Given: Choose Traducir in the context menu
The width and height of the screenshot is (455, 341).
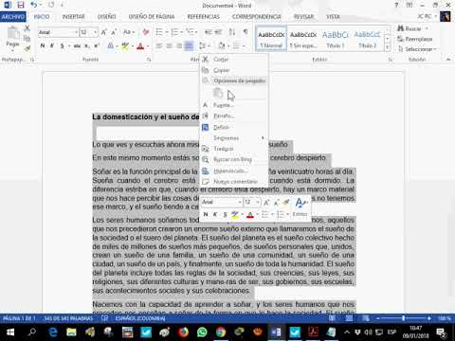Looking at the screenshot, I should click(234, 149).
